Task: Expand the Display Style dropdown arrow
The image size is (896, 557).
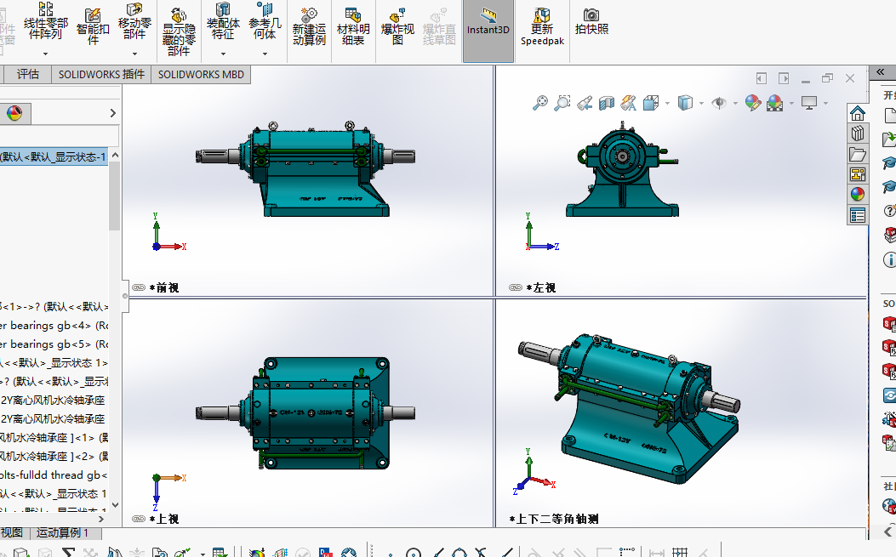Action: pyautogui.click(x=701, y=104)
